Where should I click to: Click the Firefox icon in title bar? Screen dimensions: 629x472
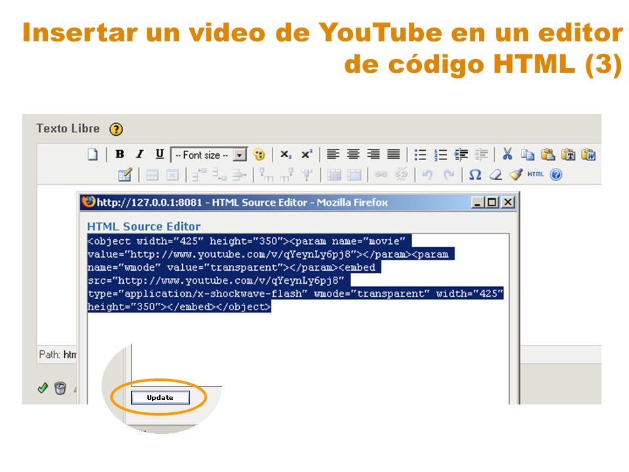(88, 201)
